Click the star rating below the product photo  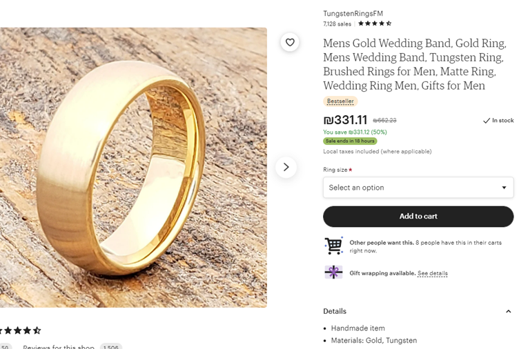point(21,330)
